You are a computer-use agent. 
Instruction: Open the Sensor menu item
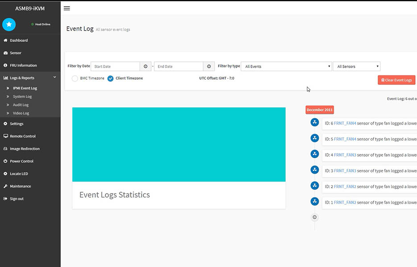[16, 53]
